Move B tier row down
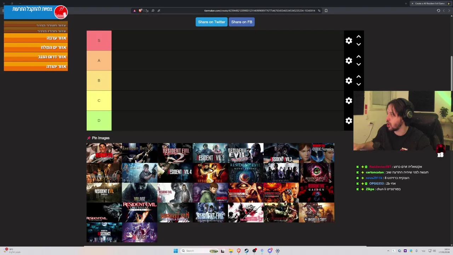 click(x=359, y=85)
